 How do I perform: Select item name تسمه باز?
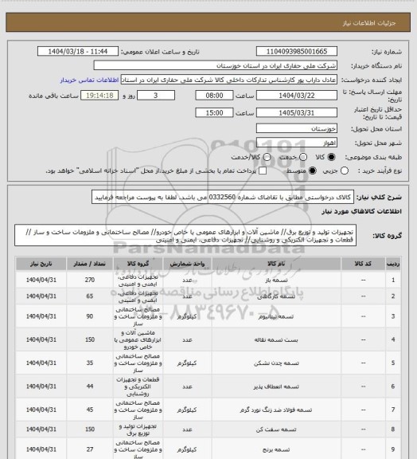click(x=276, y=280)
